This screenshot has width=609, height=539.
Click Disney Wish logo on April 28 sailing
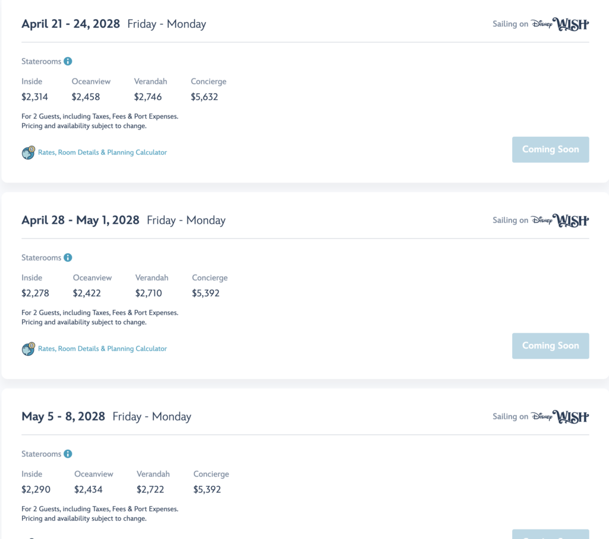[560, 220]
